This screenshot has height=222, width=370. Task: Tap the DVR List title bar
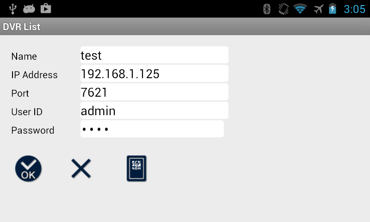[185, 26]
